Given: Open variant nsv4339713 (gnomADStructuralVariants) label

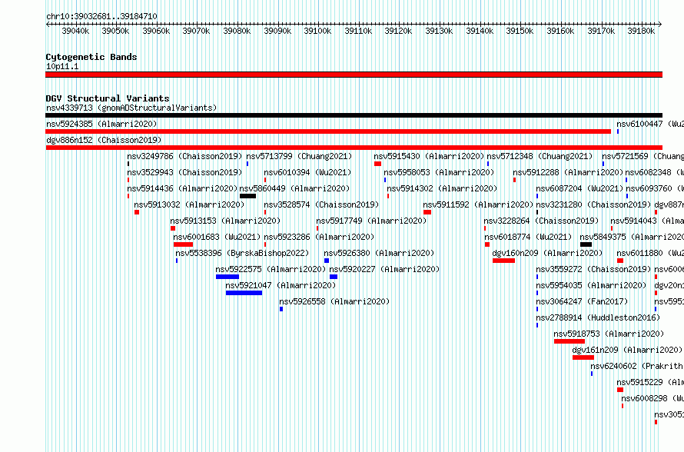Looking at the screenshot, I should [x=131, y=108].
